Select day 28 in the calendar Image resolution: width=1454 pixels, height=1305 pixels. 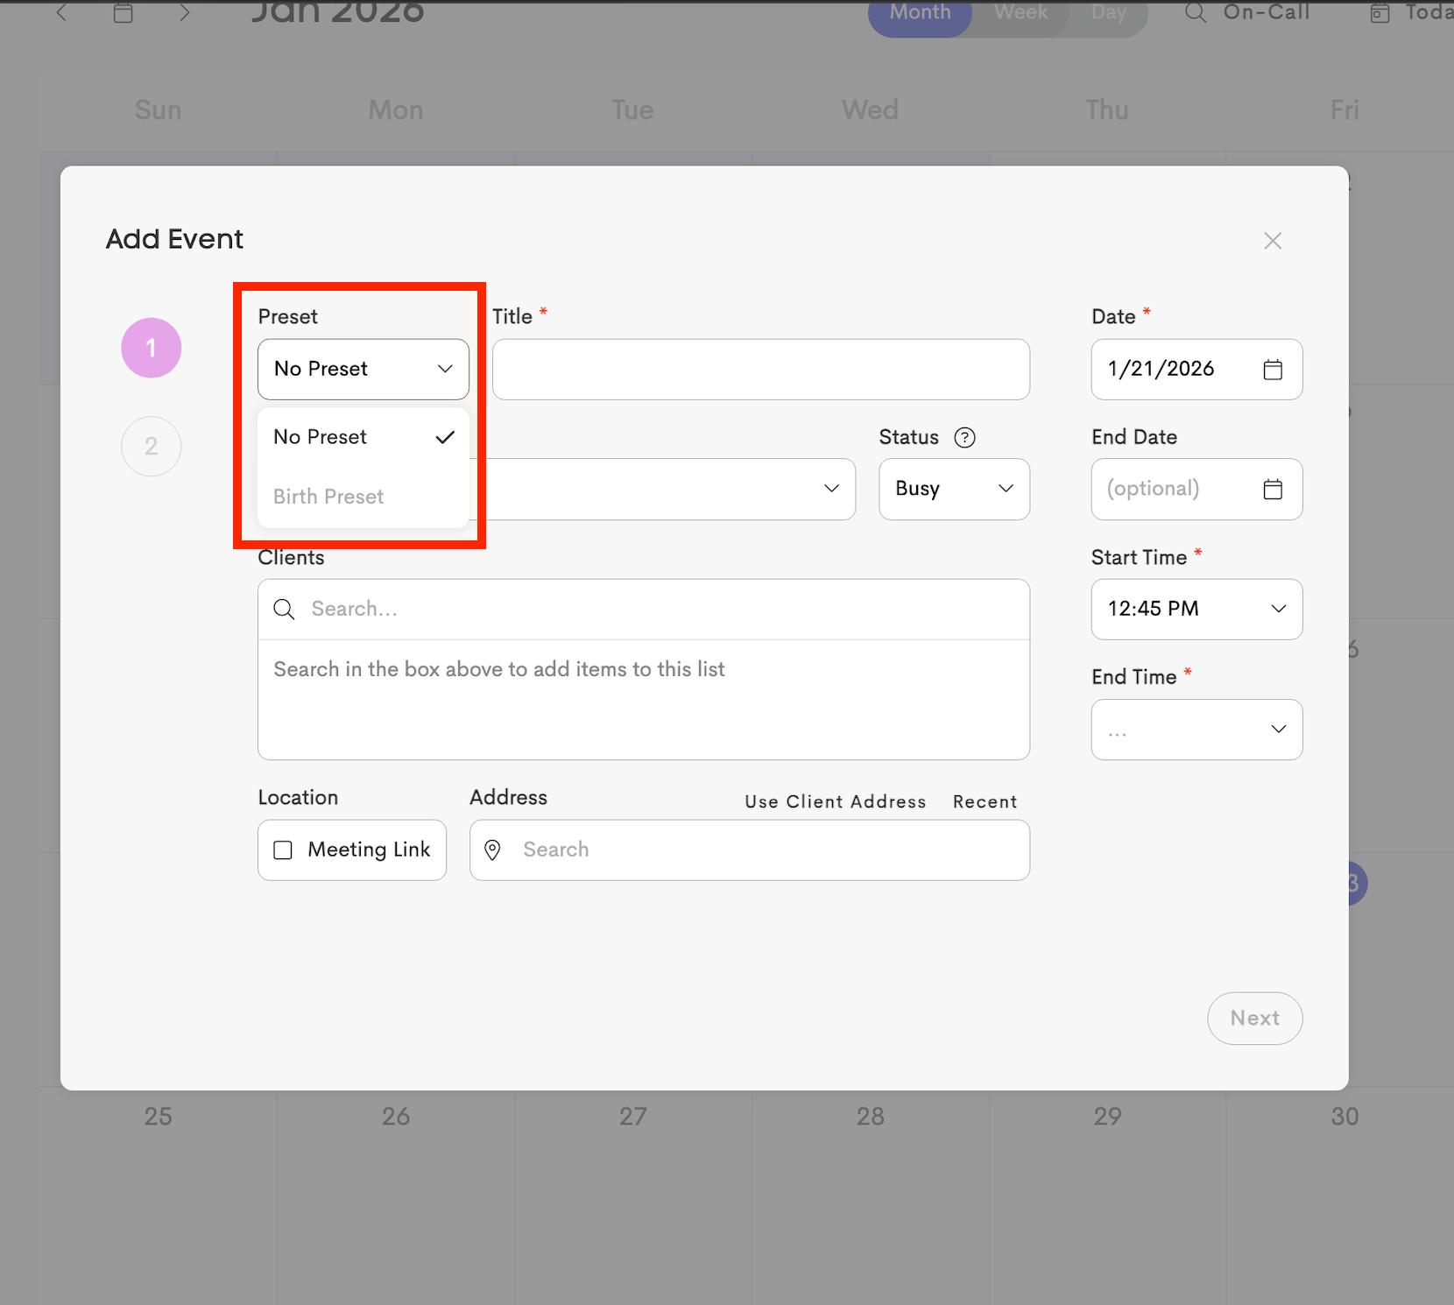[870, 1117]
